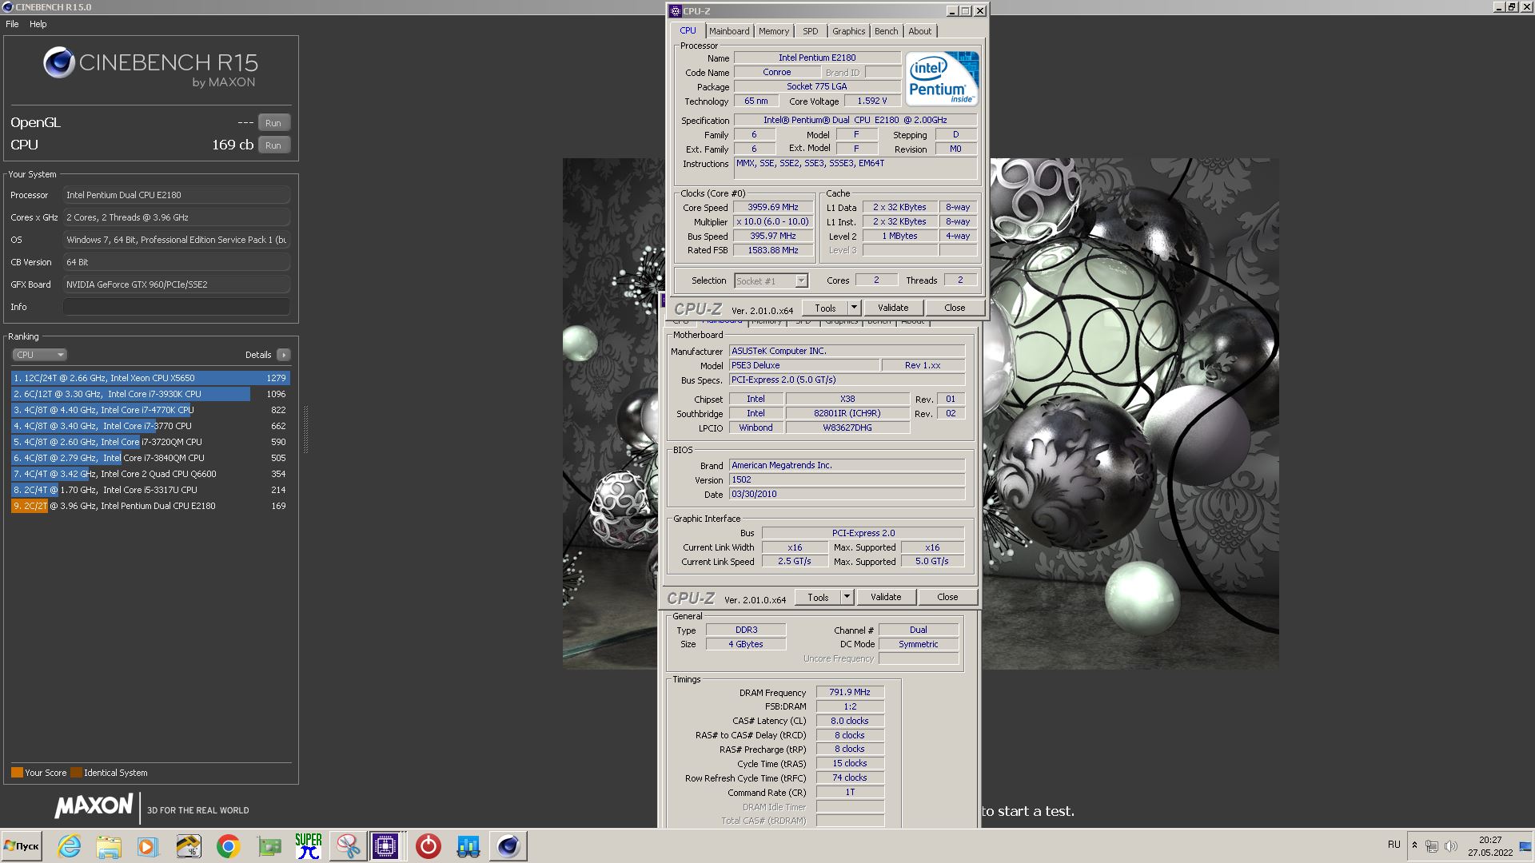Click the CPU-Z title bar icon
The height and width of the screenshot is (863, 1535).
point(676,11)
